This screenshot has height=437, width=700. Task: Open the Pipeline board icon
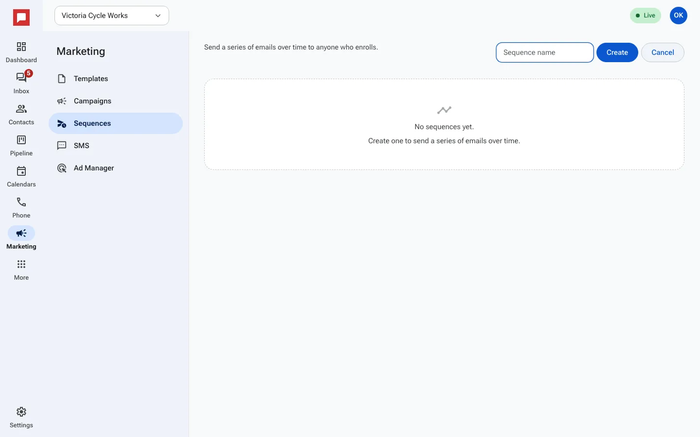pyautogui.click(x=21, y=140)
